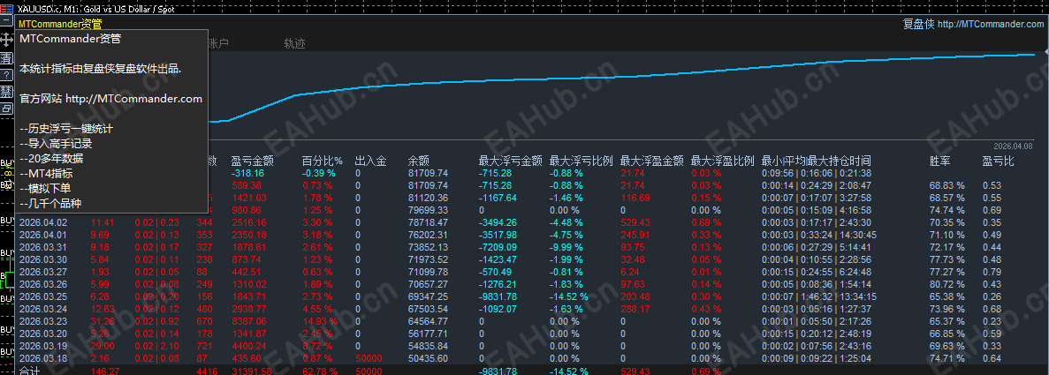
Task: Click the 最大浮盈比例 column header
Action: pos(723,161)
